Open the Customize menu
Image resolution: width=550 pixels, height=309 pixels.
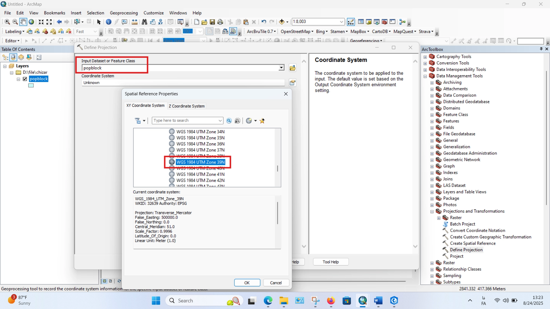point(154,13)
